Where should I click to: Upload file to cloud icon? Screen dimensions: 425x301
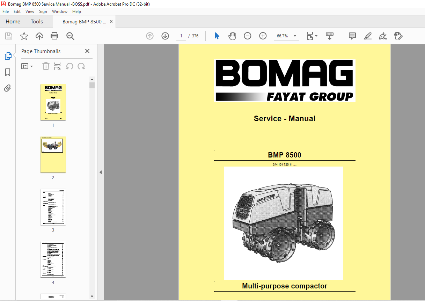pyautogui.click(x=39, y=36)
